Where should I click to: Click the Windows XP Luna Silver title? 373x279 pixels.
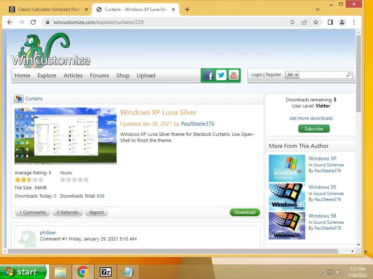point(158,112)
